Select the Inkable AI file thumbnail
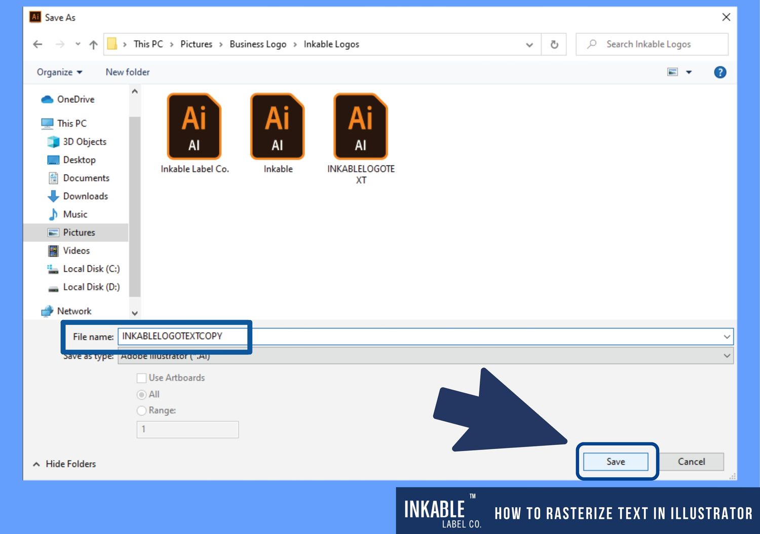 tap(277, 127)
